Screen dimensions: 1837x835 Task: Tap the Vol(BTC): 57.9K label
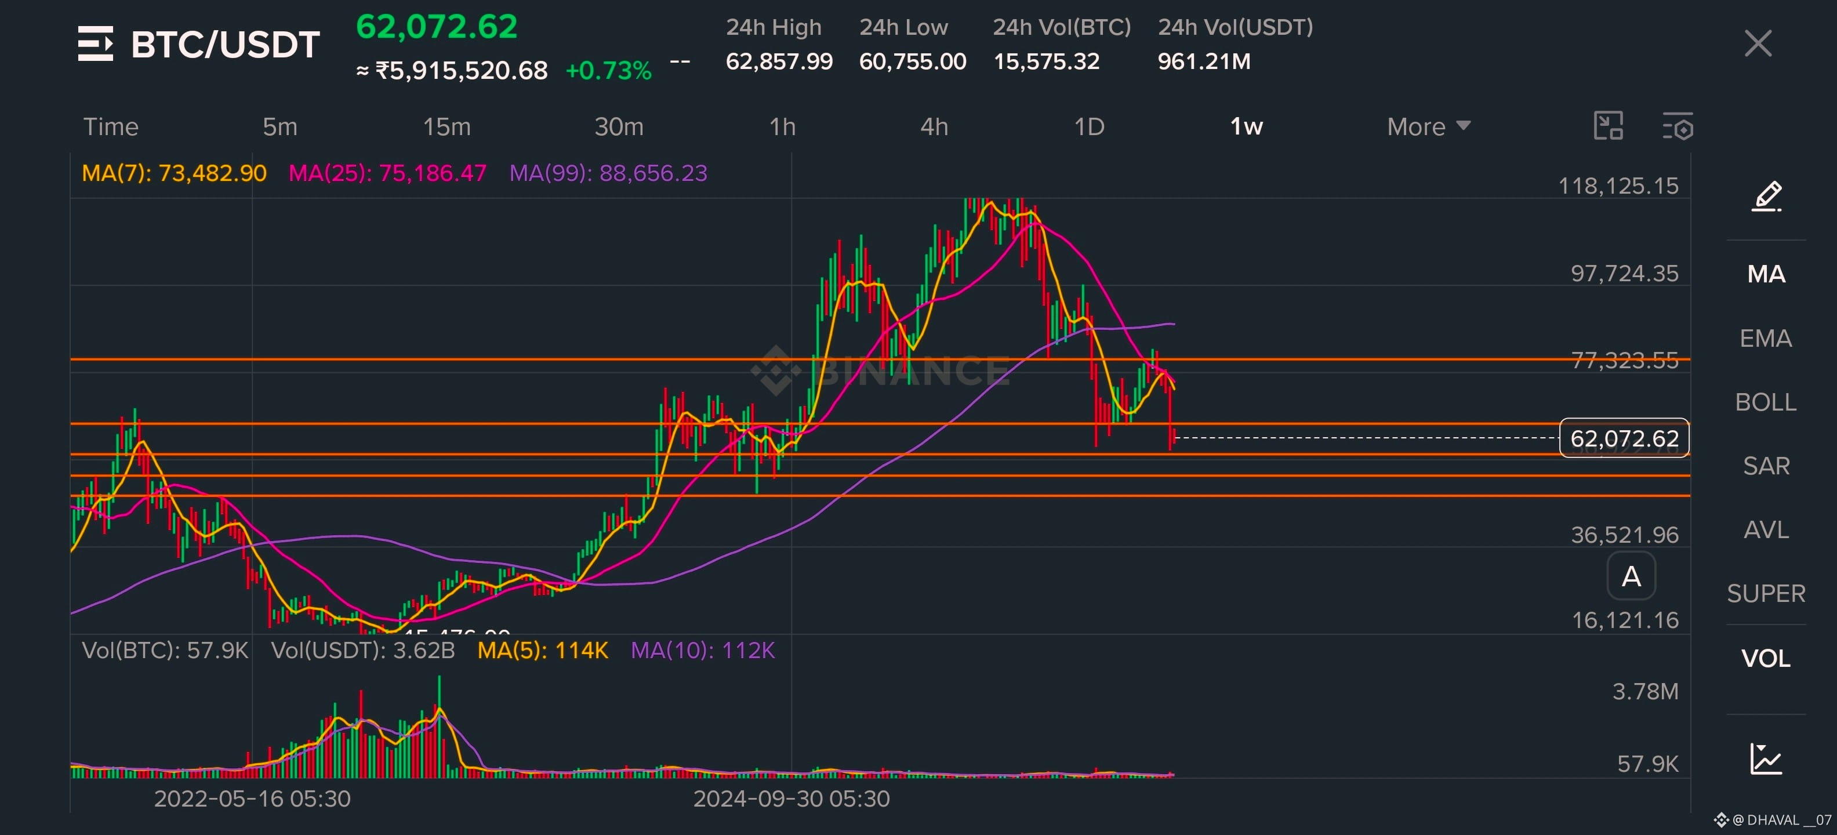point(165,651)
